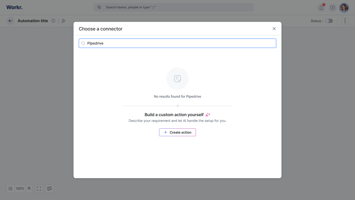
Task: Open the three-dot more options menu
Action: [345, 21]
